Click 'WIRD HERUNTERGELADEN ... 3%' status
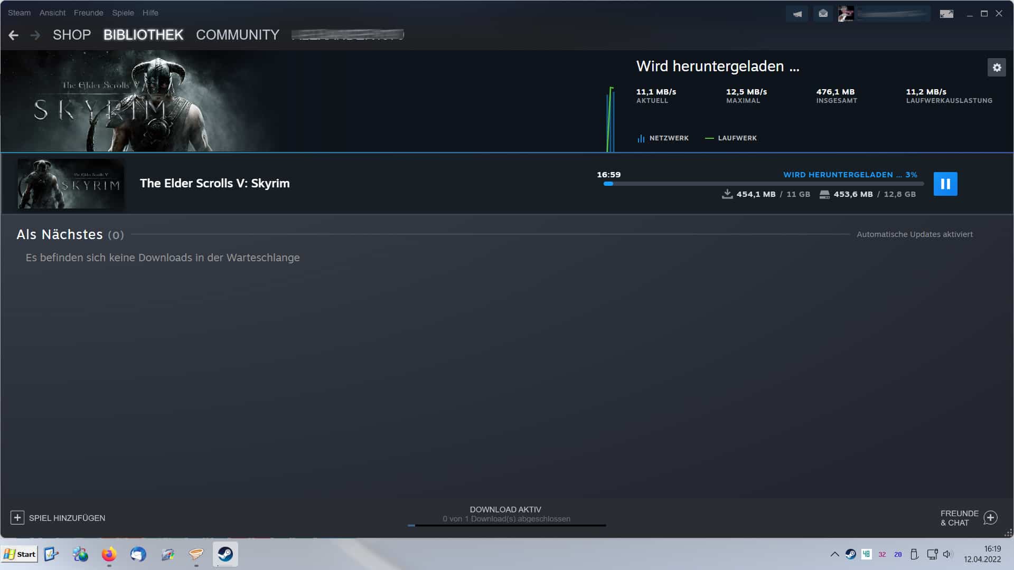Image resolution: width=1014 pixels, height=570 pixels. click(x=850, y=175)
